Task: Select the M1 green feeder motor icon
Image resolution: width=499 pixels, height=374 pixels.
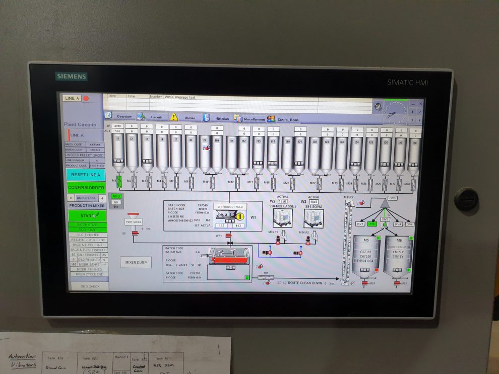Action: point(119,180)
